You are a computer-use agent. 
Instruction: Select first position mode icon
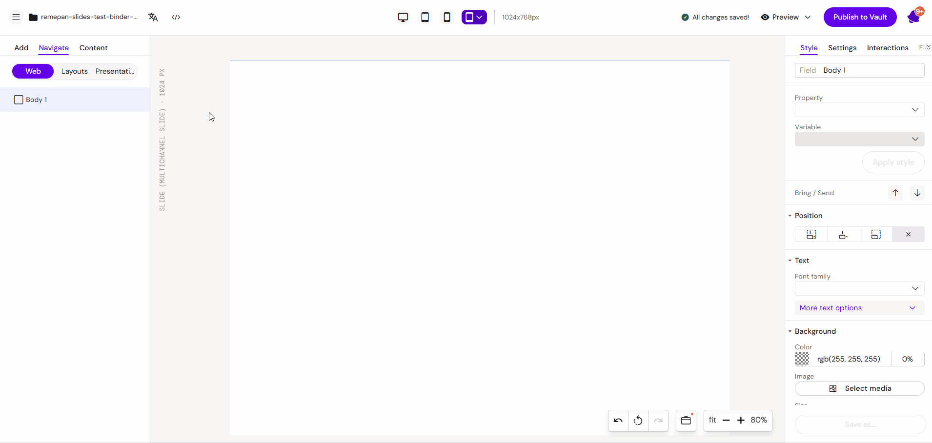click(x=811, y=234)
